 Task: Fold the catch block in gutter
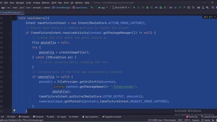pos(11,57)
